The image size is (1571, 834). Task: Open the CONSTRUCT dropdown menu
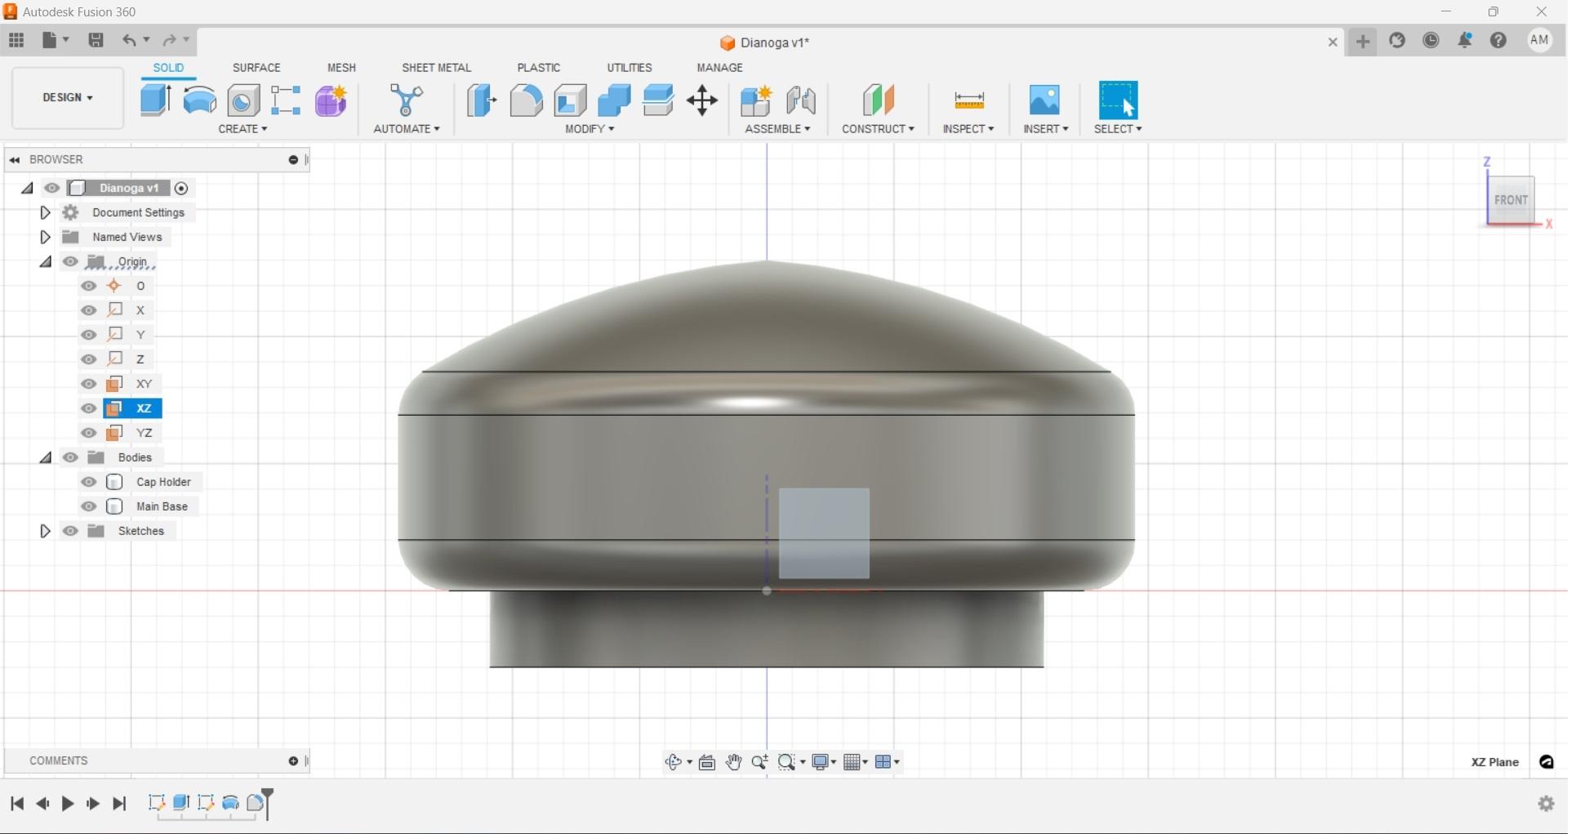(x=879, y=129)
